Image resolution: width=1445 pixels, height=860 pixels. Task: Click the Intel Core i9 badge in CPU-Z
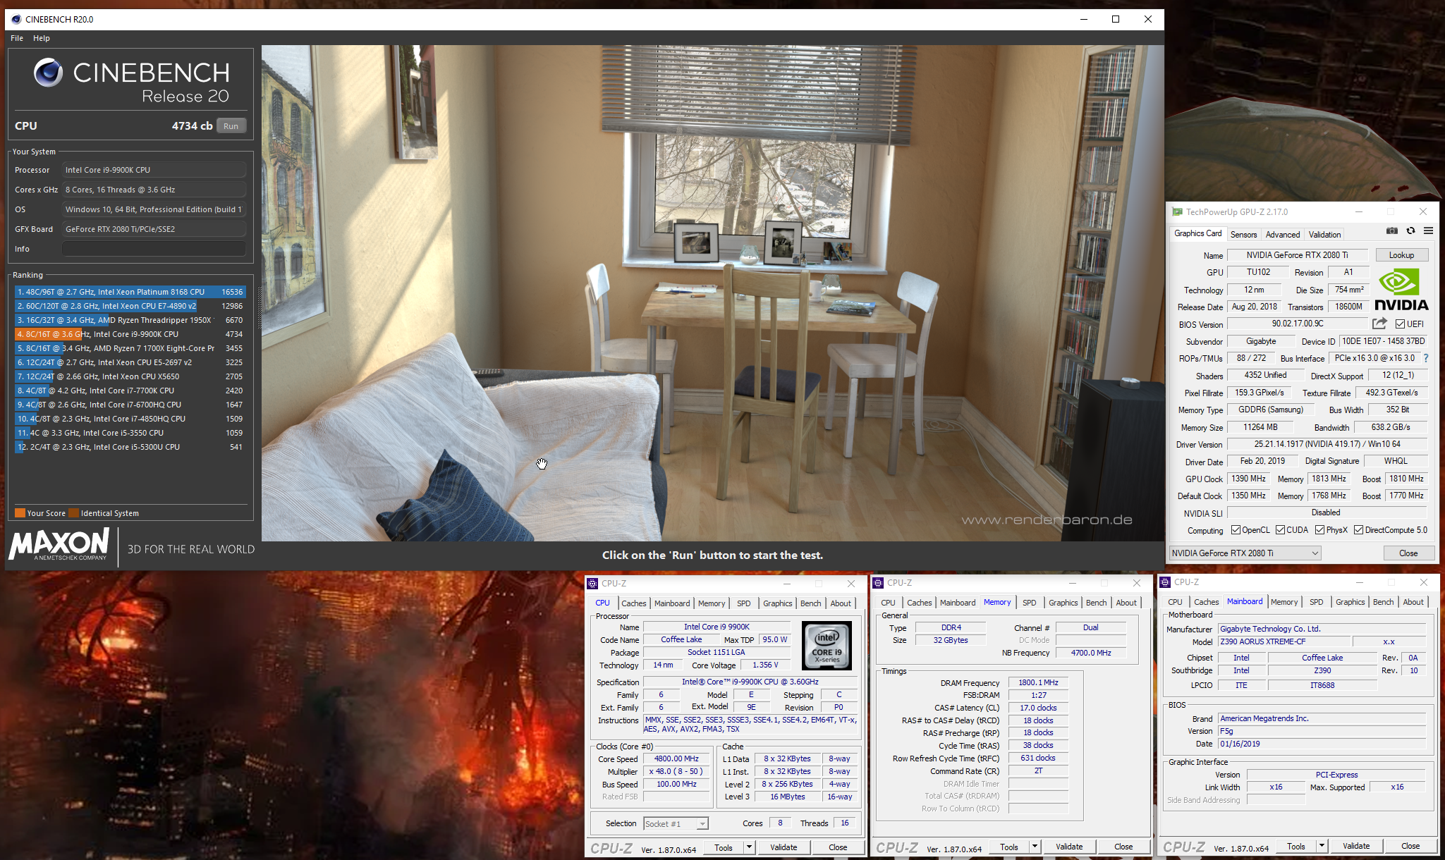[827, 646]
